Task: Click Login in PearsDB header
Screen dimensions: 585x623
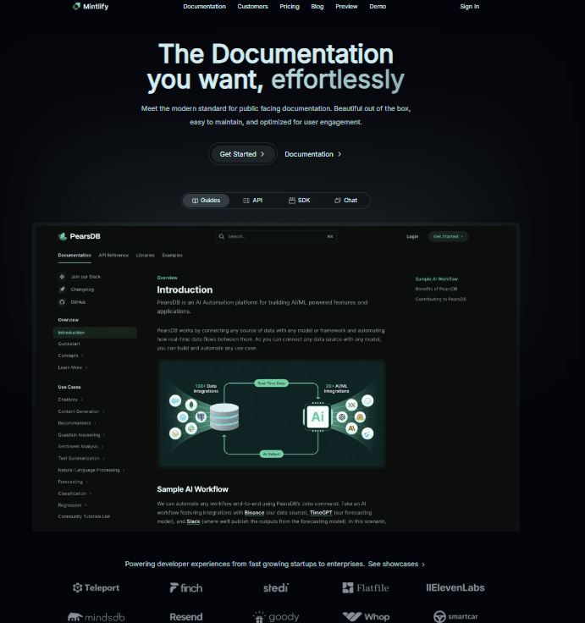Action: click(412, 236)
